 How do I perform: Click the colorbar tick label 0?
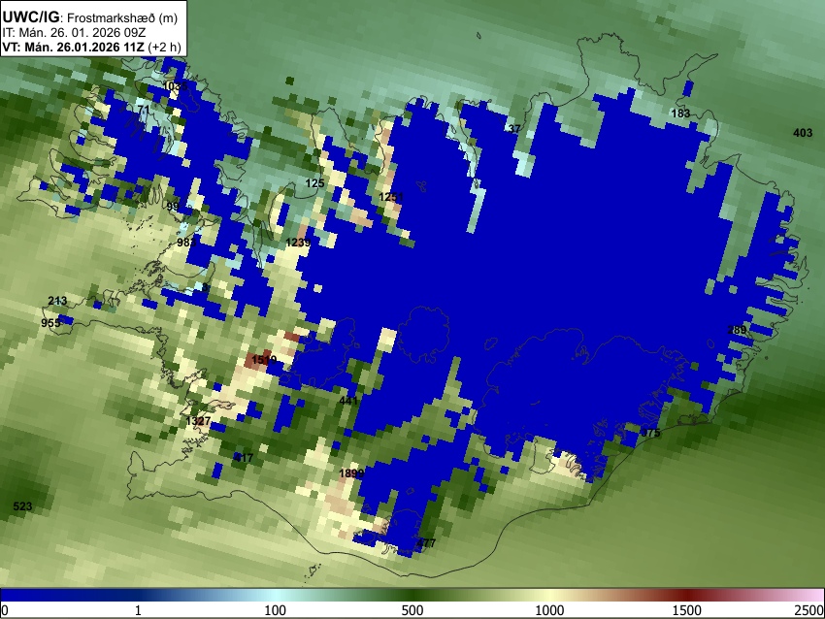tap(5, 610)
